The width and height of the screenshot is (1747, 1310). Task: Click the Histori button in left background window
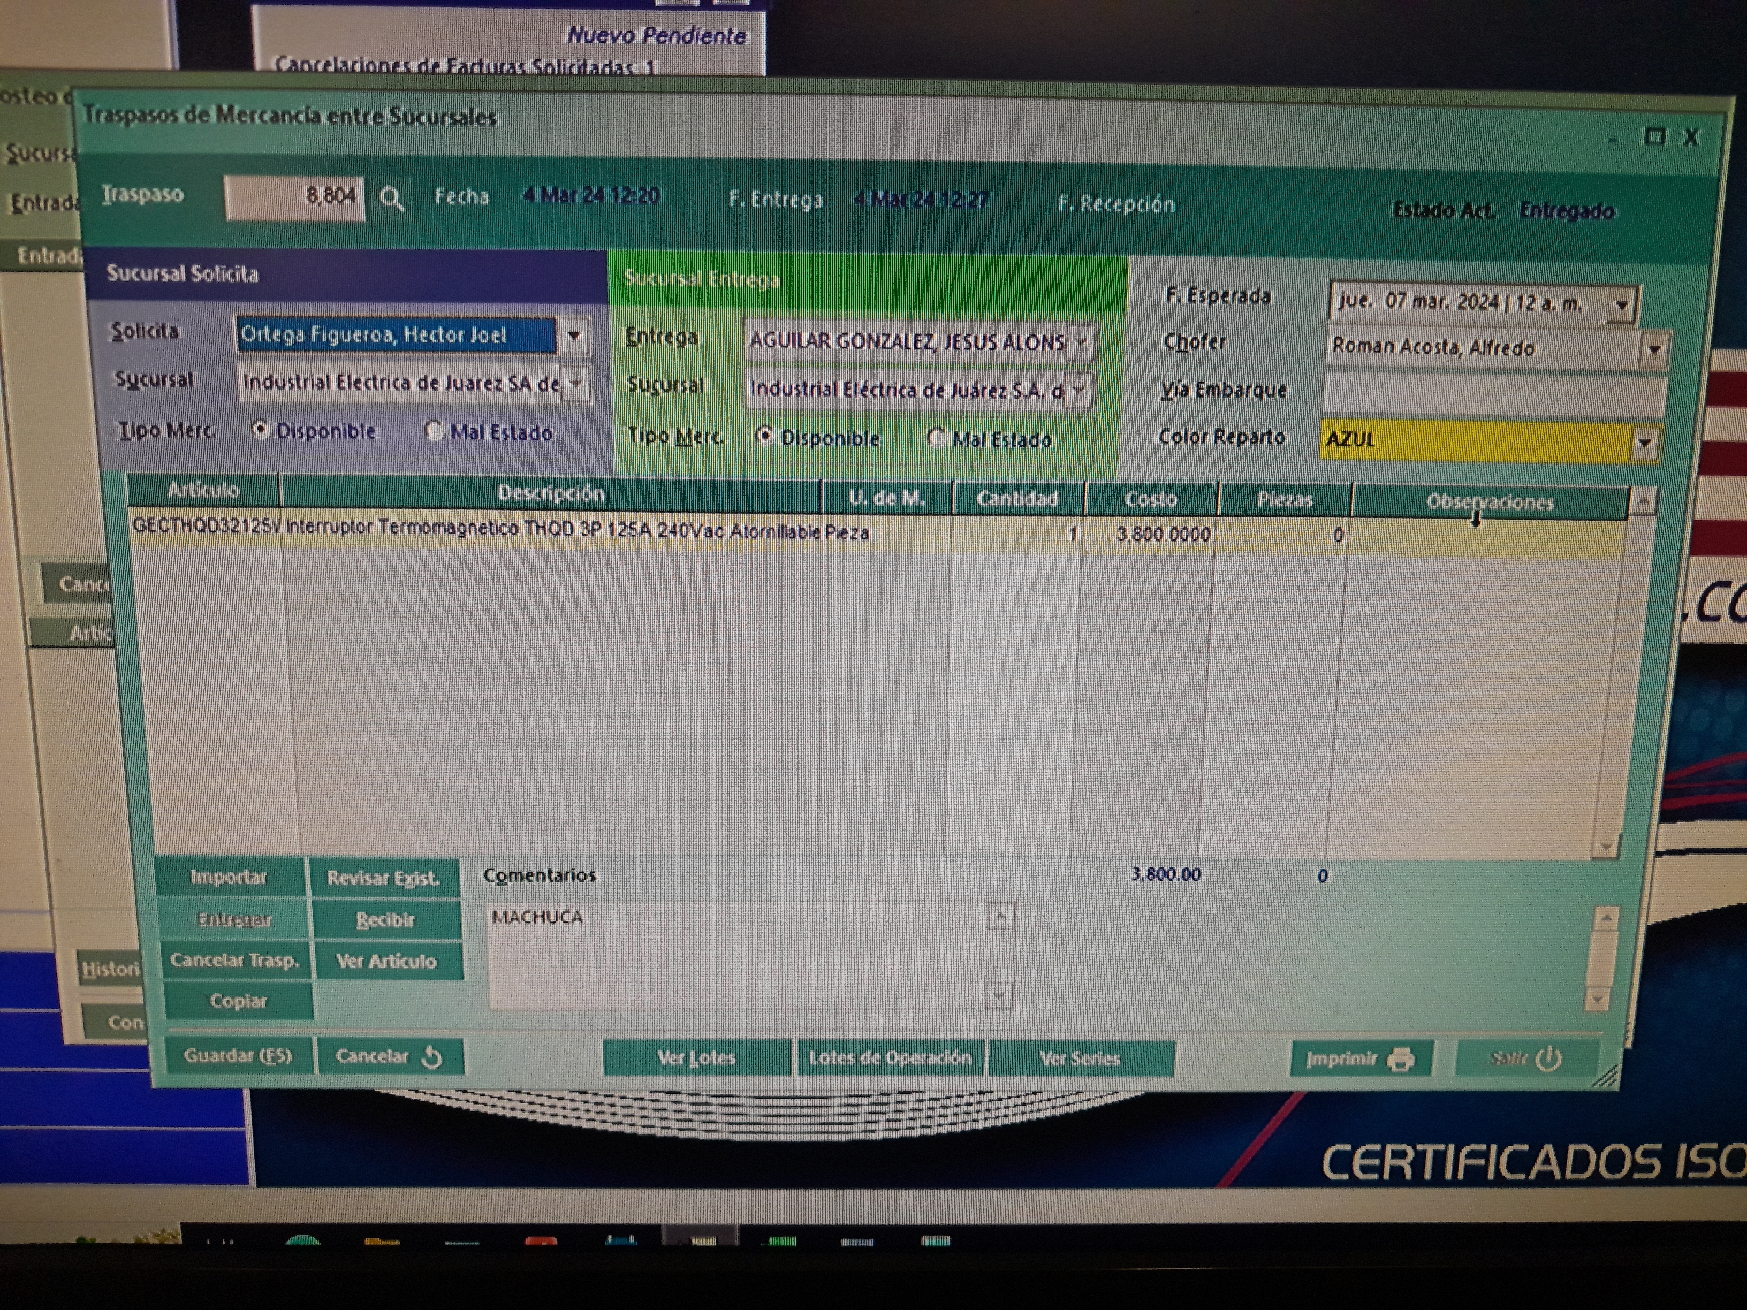tap(111, 968)
